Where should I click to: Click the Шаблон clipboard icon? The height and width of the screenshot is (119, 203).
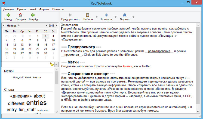click(88, 15)
